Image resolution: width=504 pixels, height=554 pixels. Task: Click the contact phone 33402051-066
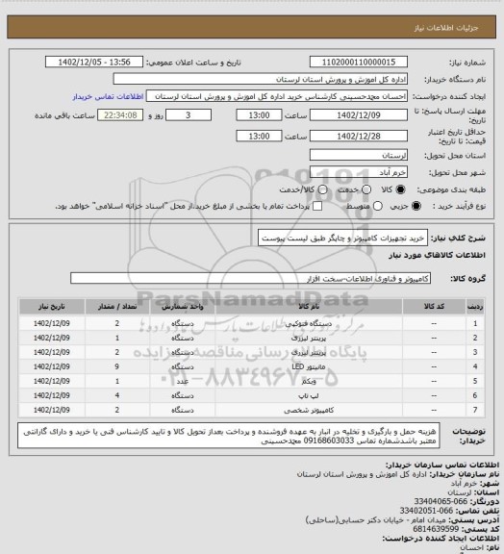coord(426,511)
